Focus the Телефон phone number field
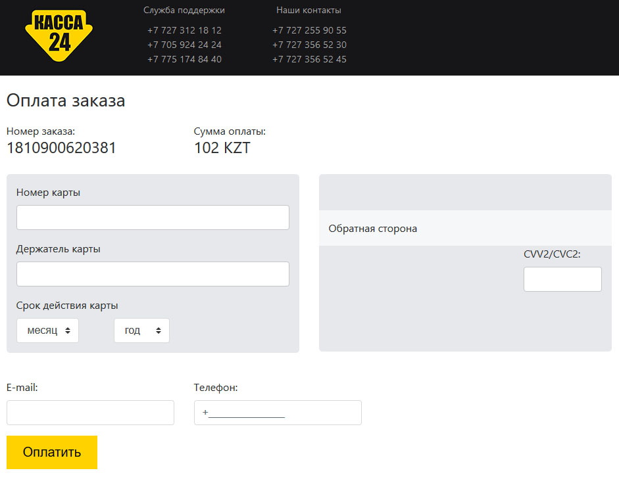Image resolution: width=619 pixels, height=479 pixels. coord(276,413)
